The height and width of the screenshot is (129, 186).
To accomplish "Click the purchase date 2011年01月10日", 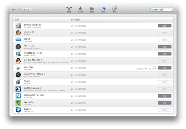I will coord(78,89).
